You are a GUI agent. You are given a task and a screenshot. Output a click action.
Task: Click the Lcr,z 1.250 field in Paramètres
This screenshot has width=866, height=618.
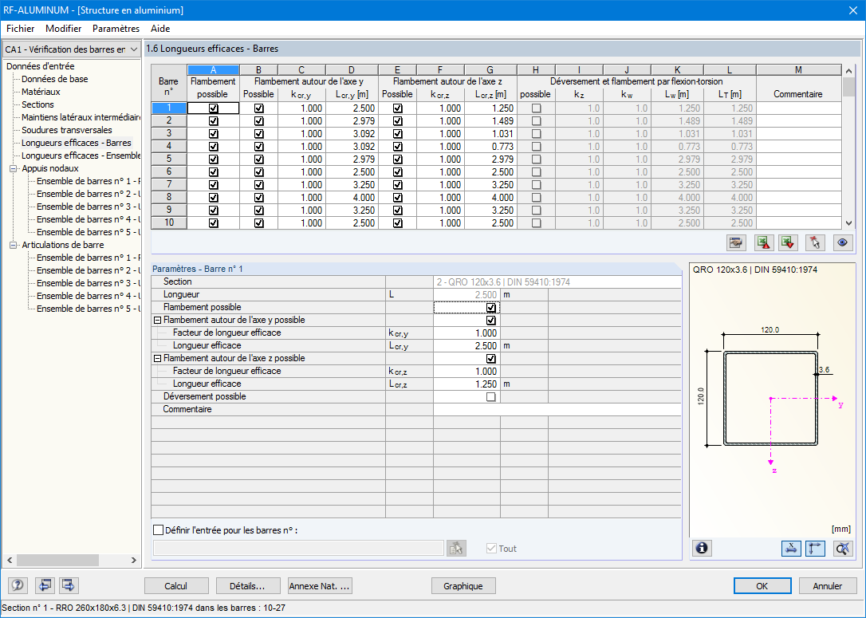[x=466, y=384]
